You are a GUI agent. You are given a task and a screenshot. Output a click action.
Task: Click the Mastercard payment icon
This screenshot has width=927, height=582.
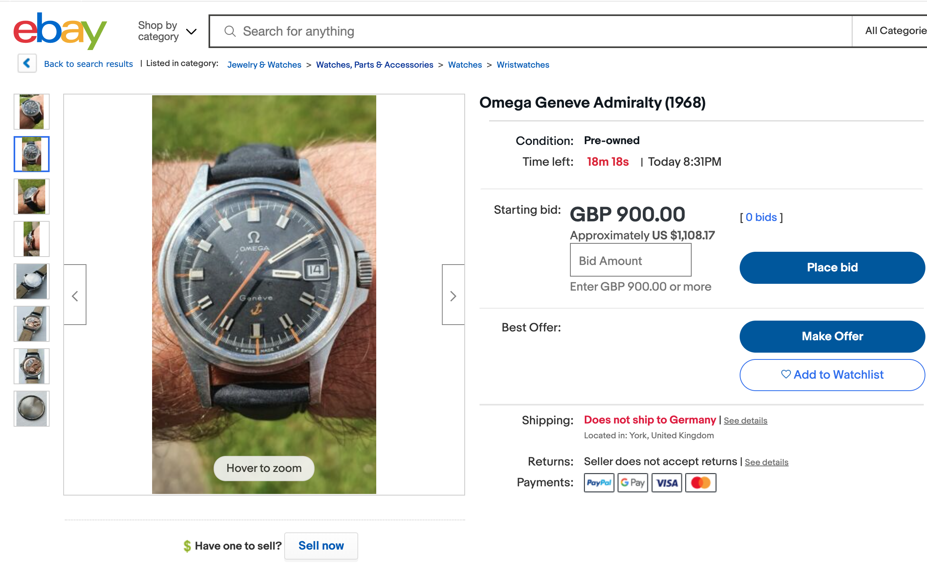click(x=700, y=483)
